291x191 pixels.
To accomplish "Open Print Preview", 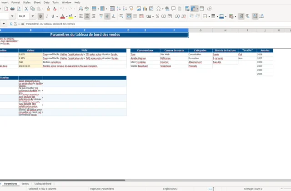I will (x=19, y=9).
